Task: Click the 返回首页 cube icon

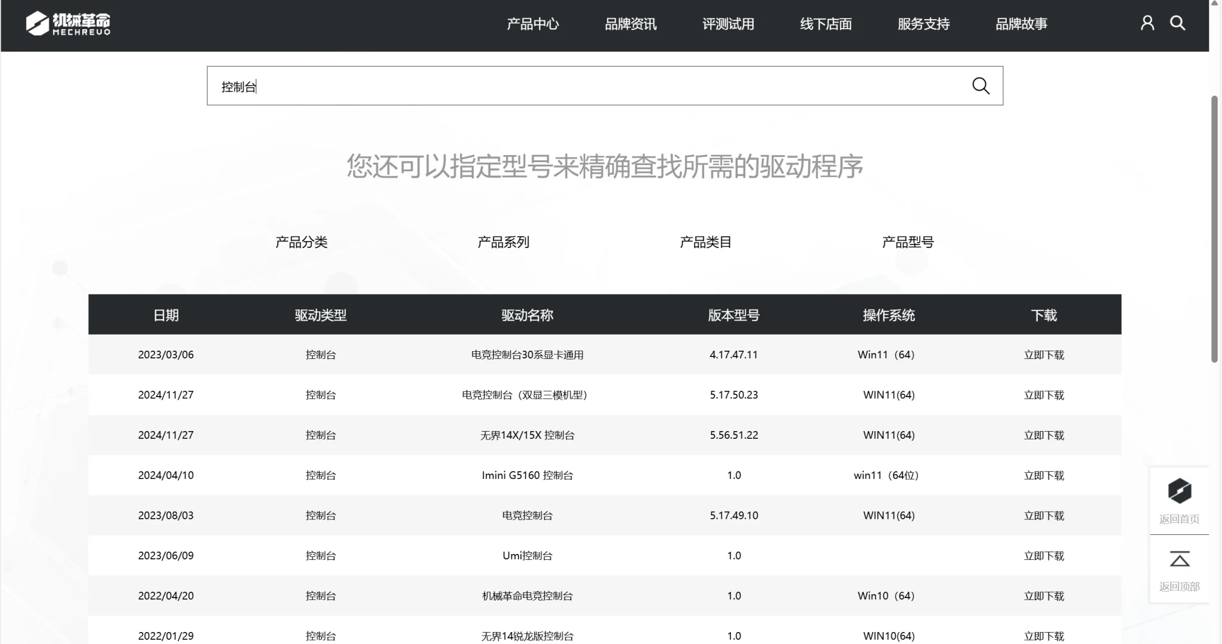Action: 1179,491
